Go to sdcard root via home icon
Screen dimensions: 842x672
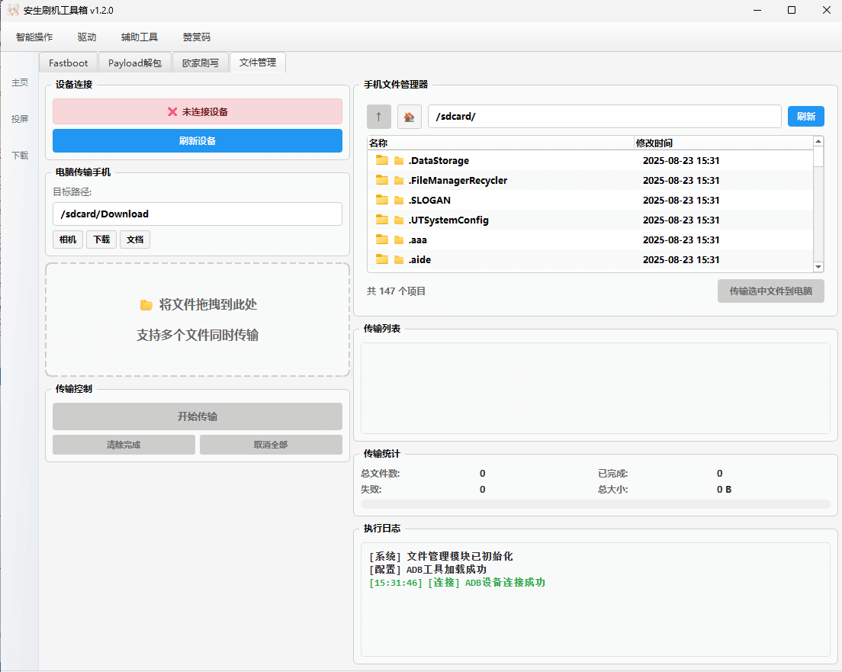pos(409,116)
